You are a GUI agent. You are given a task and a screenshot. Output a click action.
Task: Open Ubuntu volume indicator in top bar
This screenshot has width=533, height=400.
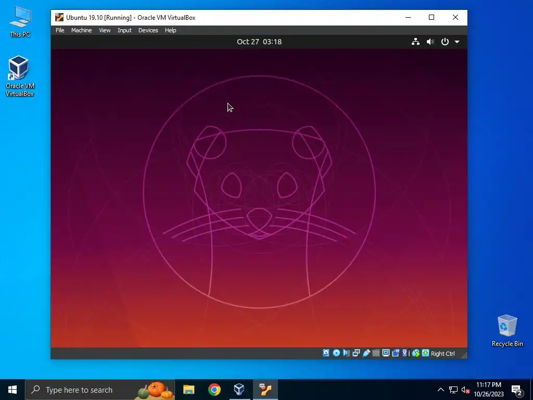point(430,42)
